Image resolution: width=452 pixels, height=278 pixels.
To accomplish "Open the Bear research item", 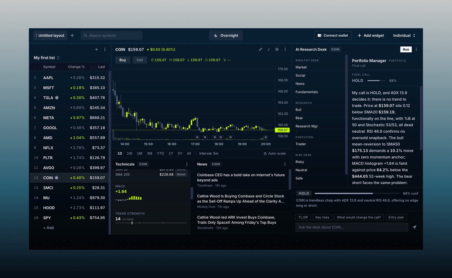I will pos(299,118).
